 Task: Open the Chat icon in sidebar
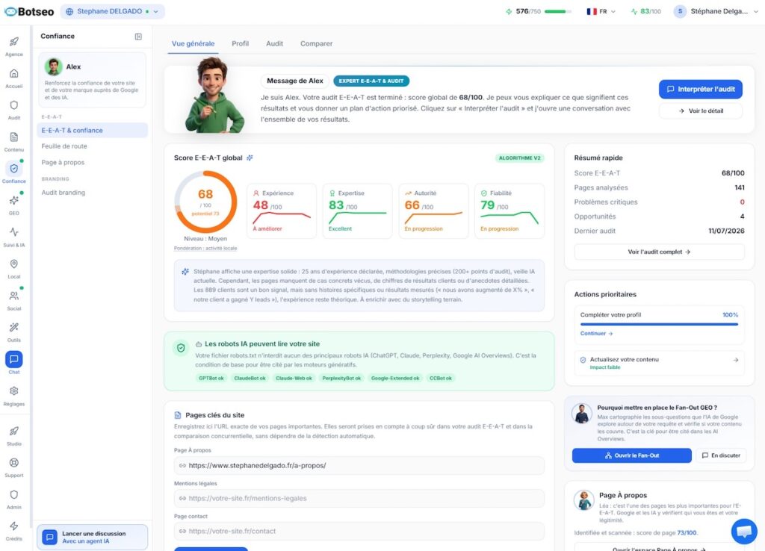point(14,359)
